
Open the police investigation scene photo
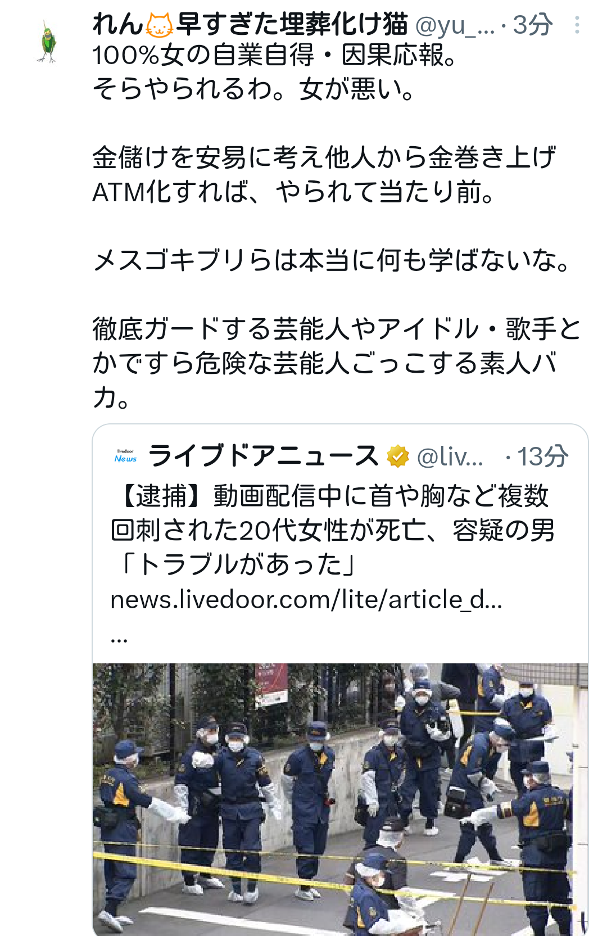click(x=340, y=799)
